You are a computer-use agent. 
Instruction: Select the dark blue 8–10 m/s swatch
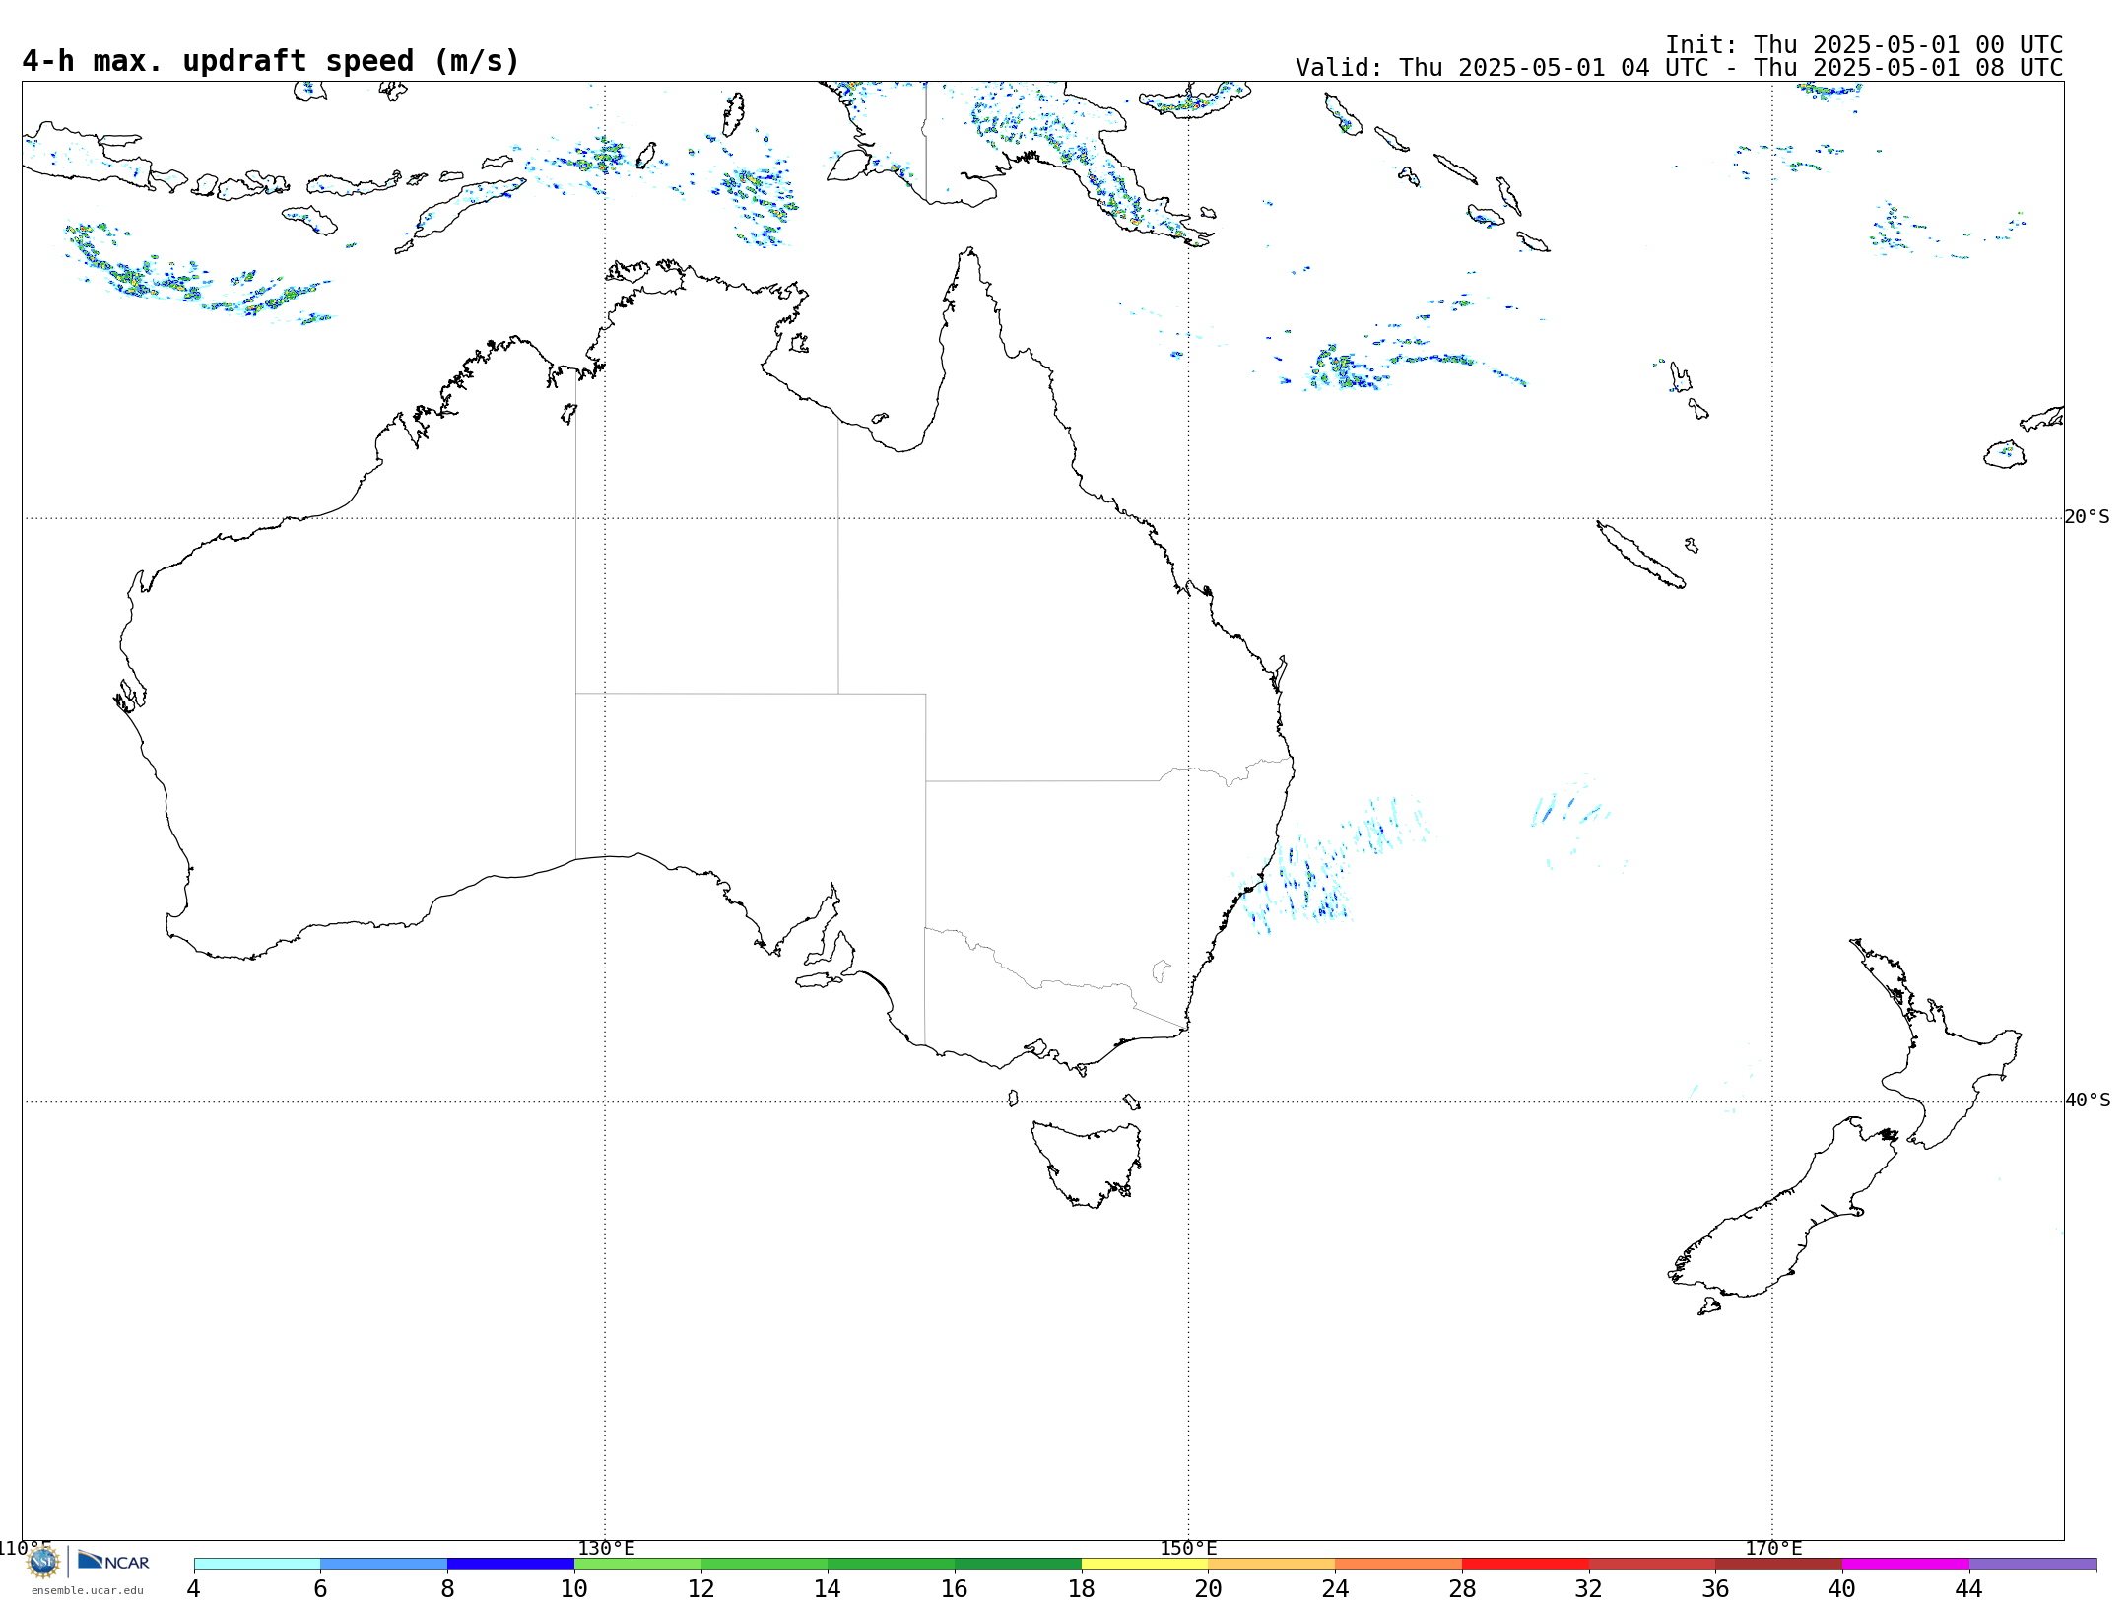[x=510, y=1565]
